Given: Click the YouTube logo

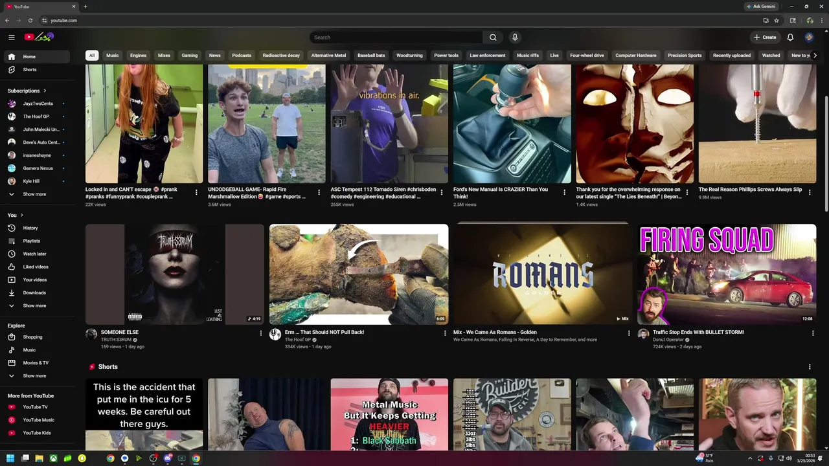Looking at the screenshot, I should click(39, 37).
